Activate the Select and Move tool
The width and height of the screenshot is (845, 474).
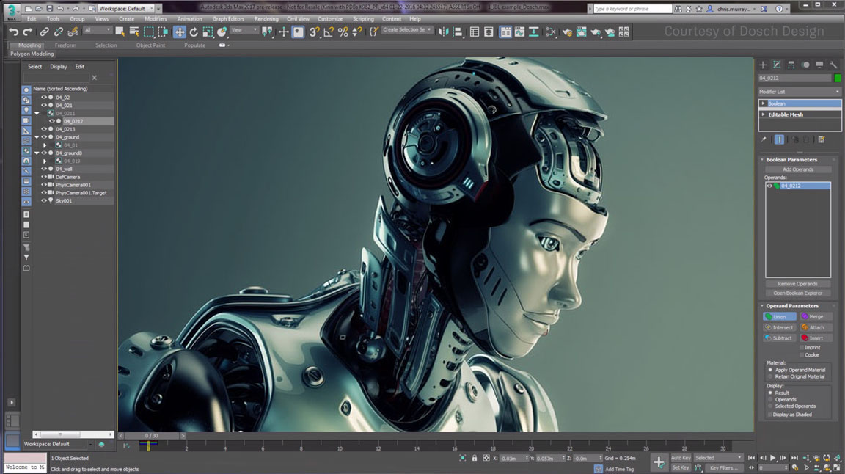[x=179, y=32]
